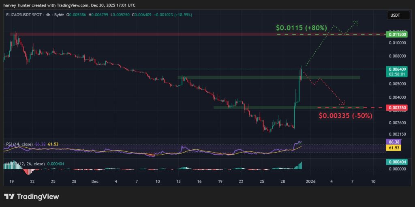The height and width of the screenshot is (207, 415).
Task: Click the red 0.003350 price label
Action: tap(396, 108)
